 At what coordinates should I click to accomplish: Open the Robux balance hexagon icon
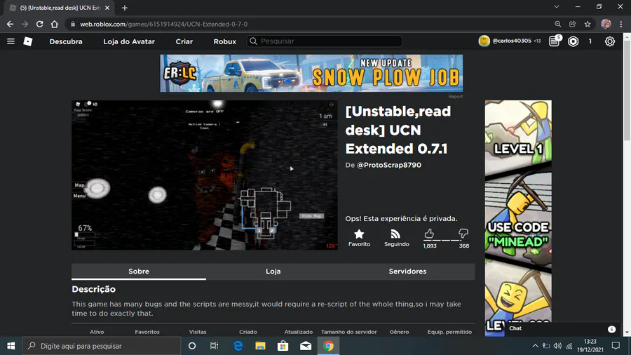point(573,41)
